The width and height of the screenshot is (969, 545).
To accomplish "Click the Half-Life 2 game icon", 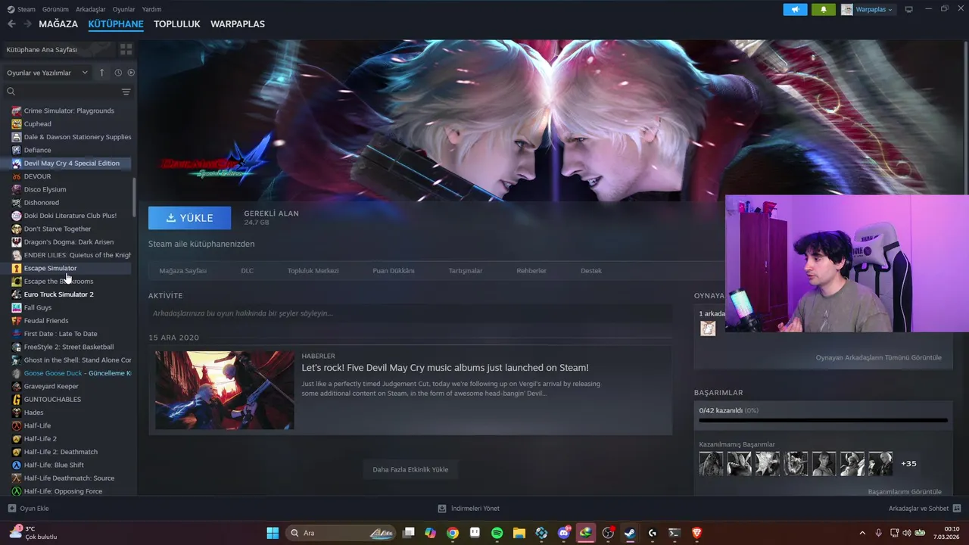I will coord(17,439).
